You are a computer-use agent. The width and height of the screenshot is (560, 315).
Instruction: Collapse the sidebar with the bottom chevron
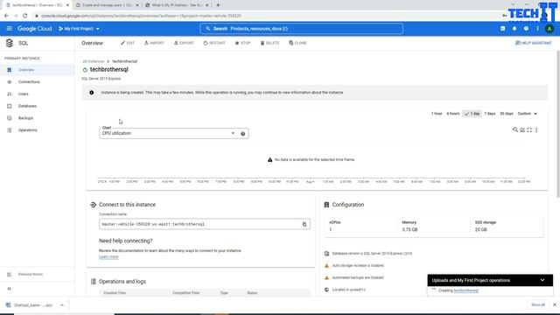click(10, 289)
